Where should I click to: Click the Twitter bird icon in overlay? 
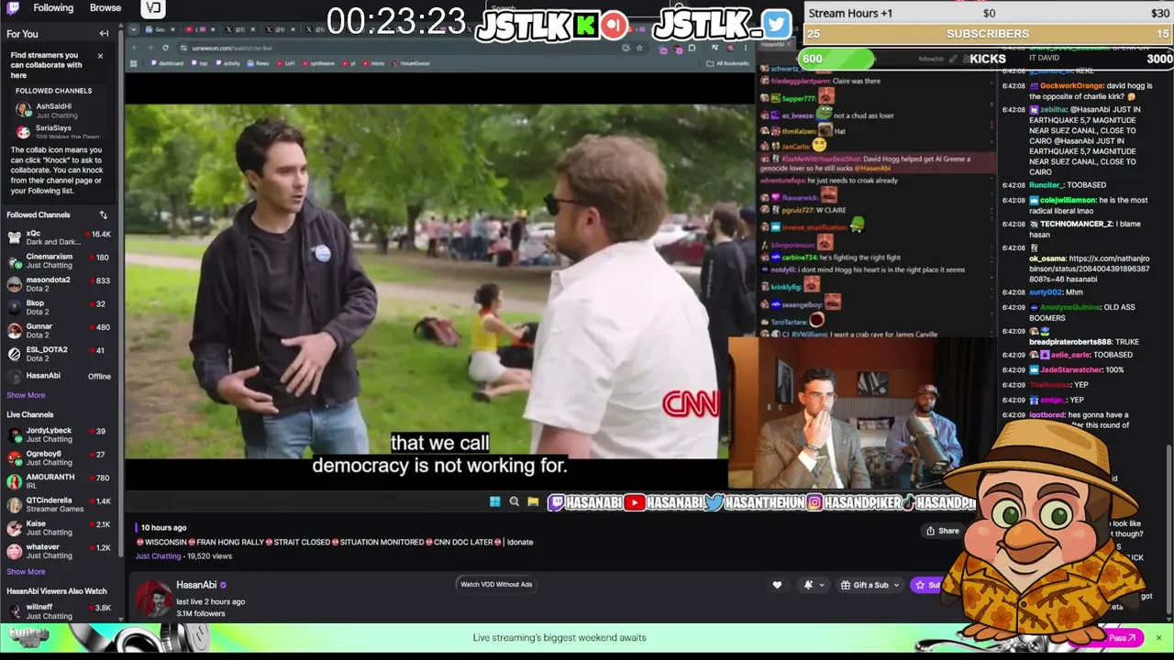[776, 24]
